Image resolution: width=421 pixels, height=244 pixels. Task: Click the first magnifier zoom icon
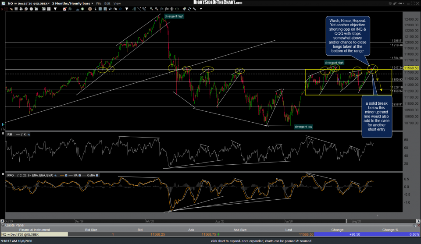pos(152,9)
